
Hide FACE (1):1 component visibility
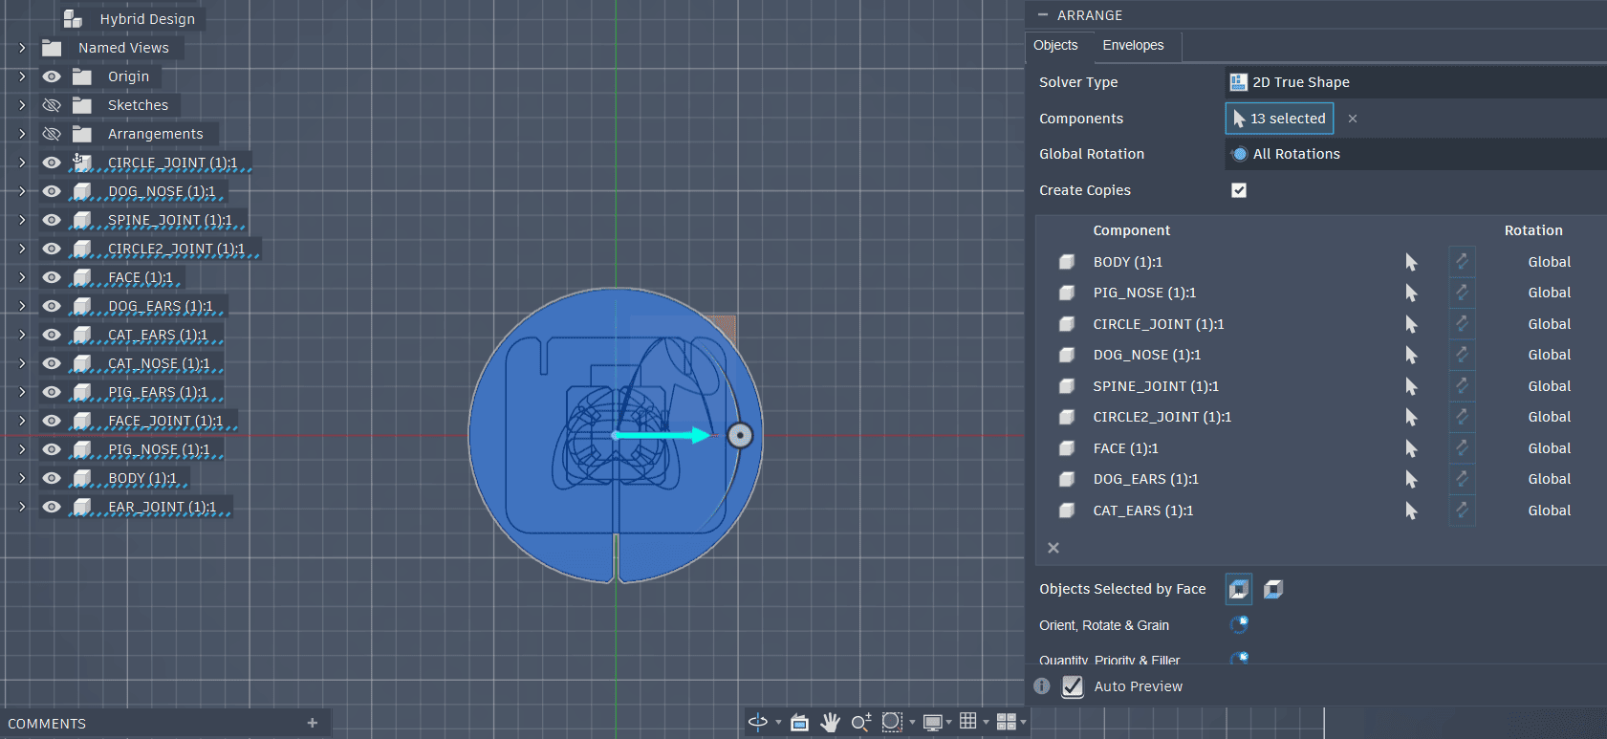pos(52,277)
